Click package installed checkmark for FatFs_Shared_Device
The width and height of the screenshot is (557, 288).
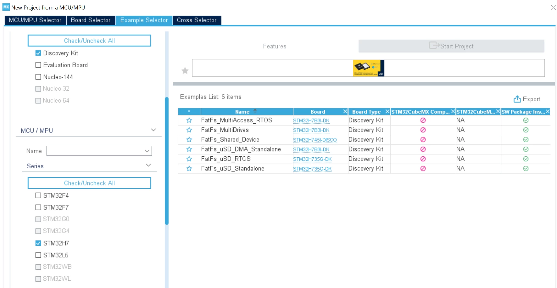pos(526,140)
